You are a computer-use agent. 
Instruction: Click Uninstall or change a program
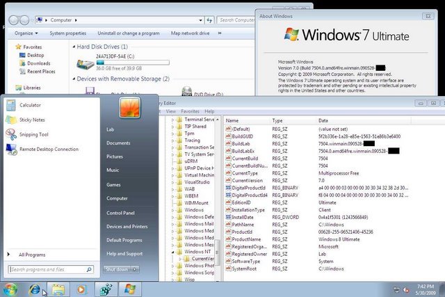[x=129, y=33]
